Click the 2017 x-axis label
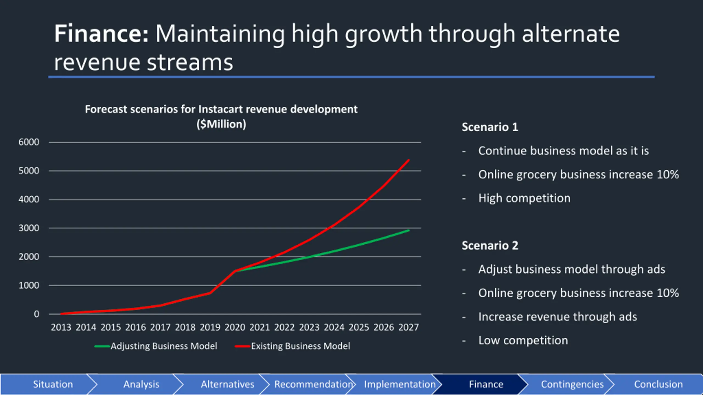 160,327
